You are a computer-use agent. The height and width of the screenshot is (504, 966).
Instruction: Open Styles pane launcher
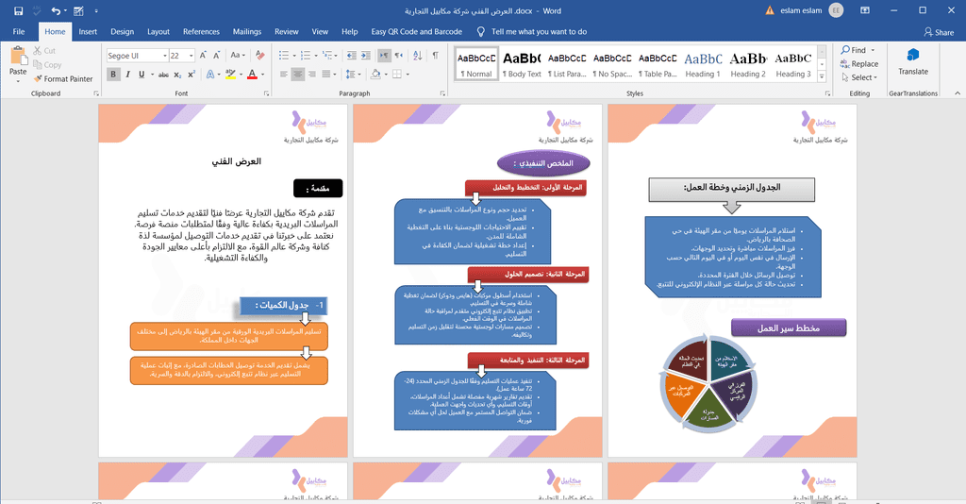click(827, 93)
